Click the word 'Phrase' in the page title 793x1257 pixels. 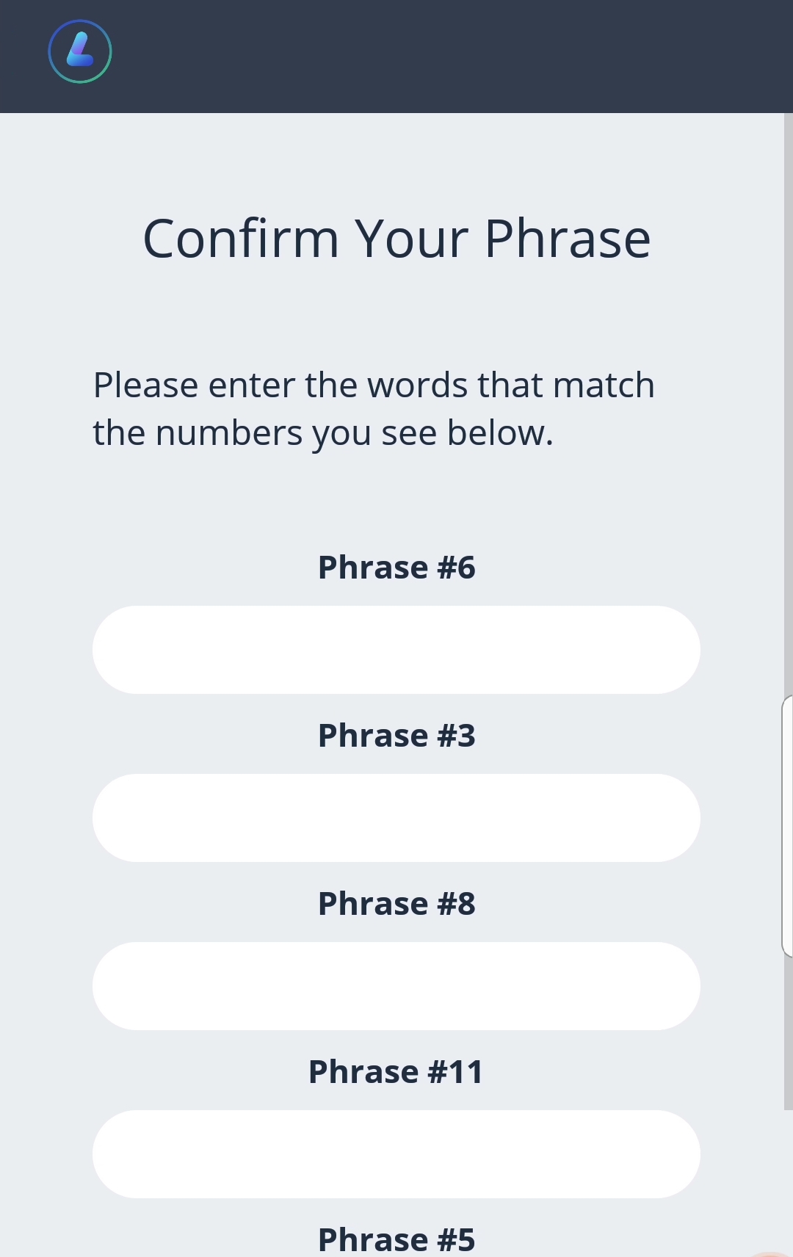click(x=567, y=239)
